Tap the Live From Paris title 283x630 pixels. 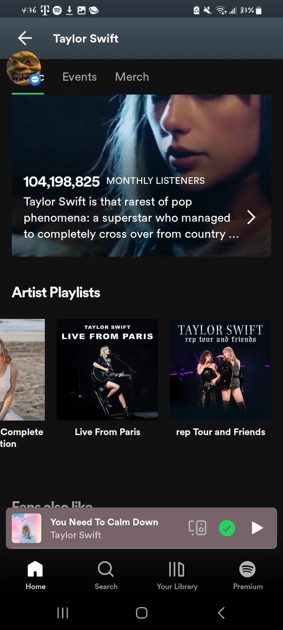point(107,432)
